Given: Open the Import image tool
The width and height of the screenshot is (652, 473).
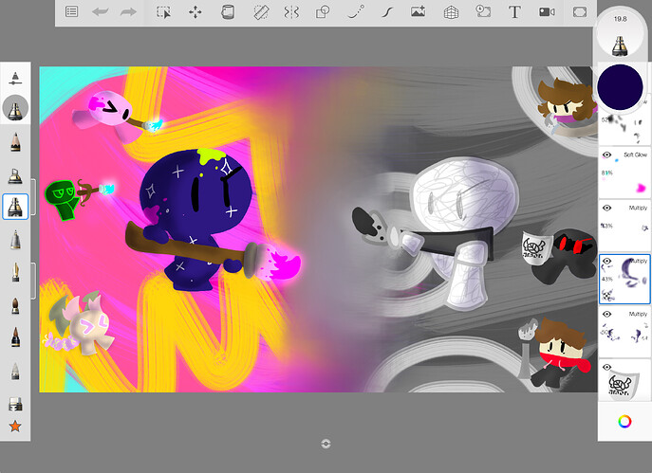Looking at the screenshot, I should coord(419,12).
